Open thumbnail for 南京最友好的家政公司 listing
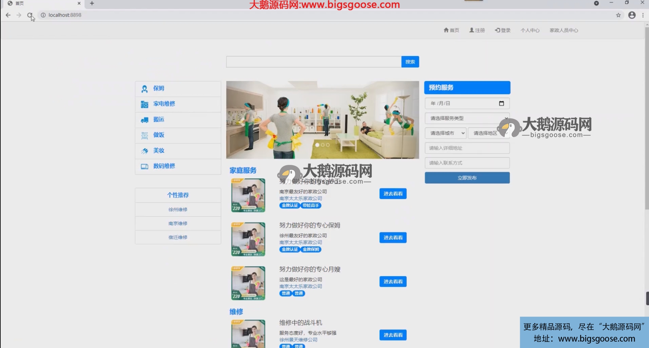The width and height of the screenshot is (649, 348). coord(248,195)
